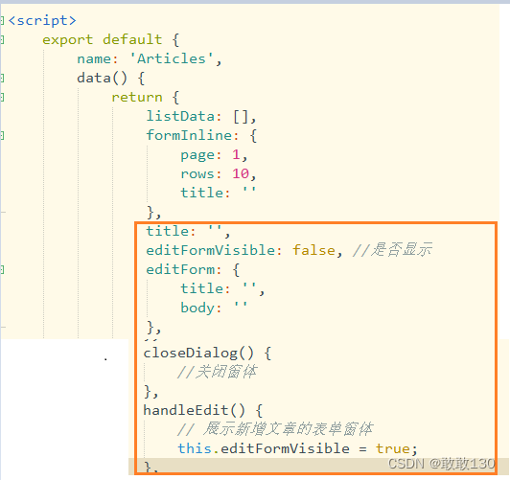Click the 'page:' property name
The image size is (510, 480).
click(x=201, y=155)
